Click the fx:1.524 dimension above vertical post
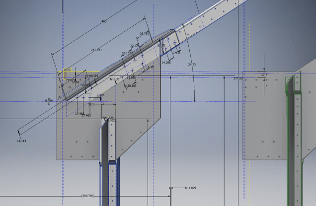The image size is (316, 206). (x=108, y=118)
